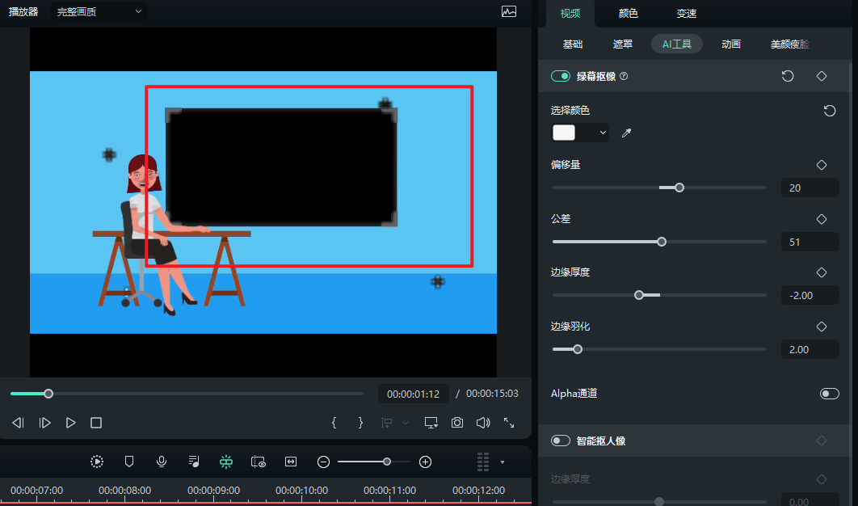Click the zoom-in magnifier on the timeline

[x=426, y=462]
